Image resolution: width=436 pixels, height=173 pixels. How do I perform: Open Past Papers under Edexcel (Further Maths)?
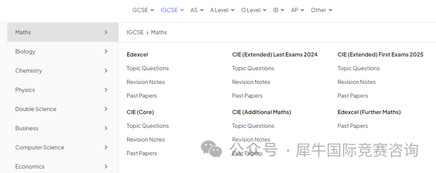(x=352, y=126)
